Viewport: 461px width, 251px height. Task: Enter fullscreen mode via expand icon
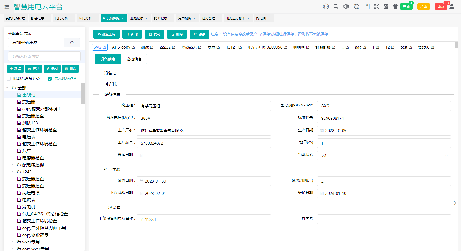tap(377, 6)
